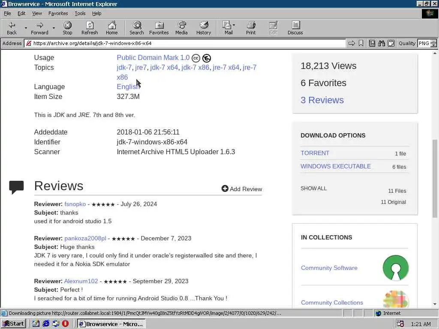Open the Community Software collection link
Viewport: 439px width, 329px height.
click(329, 268)
